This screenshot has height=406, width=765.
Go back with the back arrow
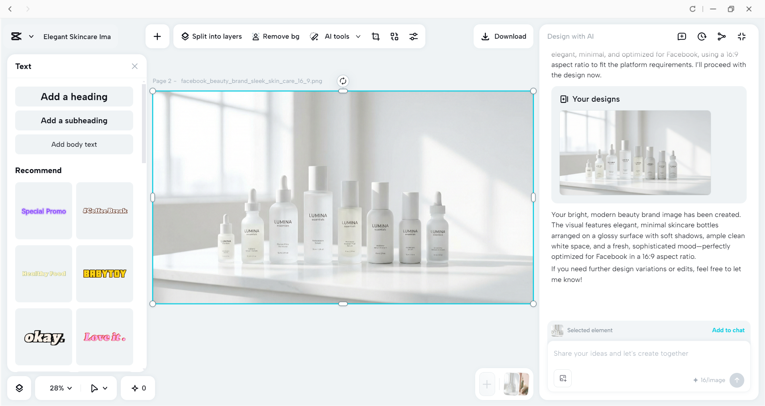point(10,9)
